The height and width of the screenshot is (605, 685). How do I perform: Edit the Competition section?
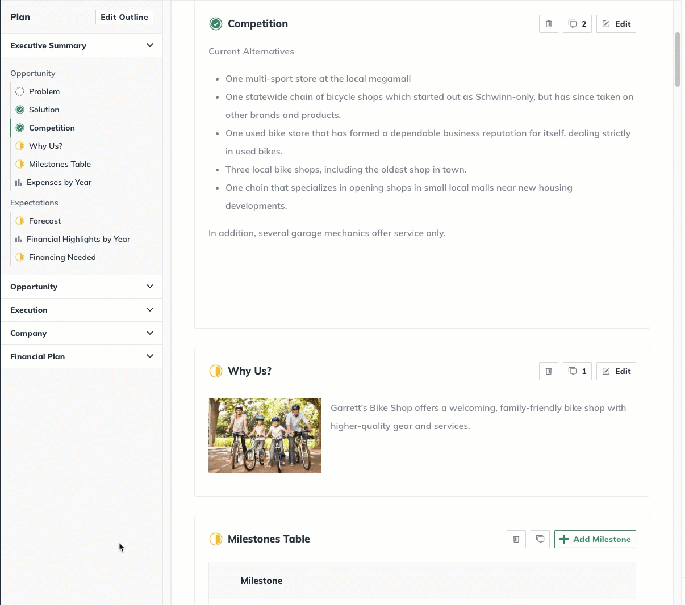click(x=616, y=24)
